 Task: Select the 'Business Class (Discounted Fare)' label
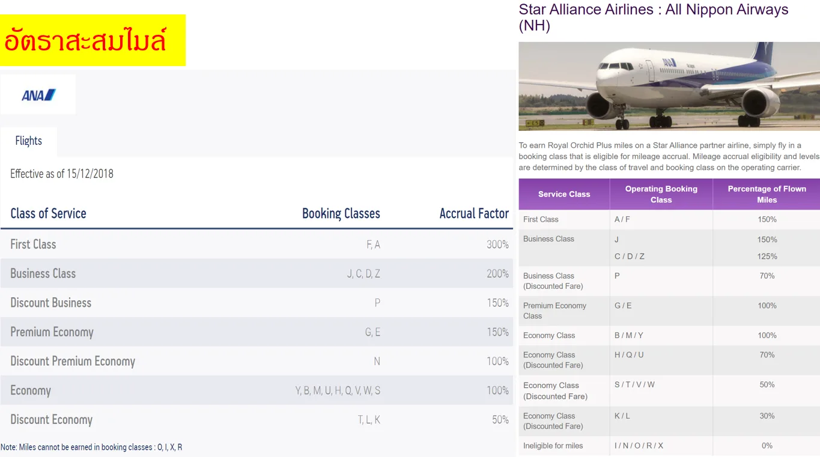point(553,281)
